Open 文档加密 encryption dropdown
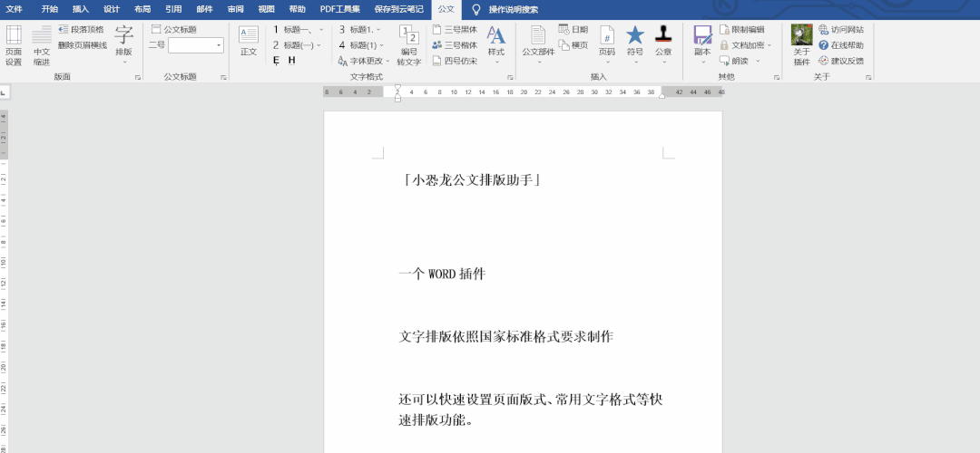 746,45
